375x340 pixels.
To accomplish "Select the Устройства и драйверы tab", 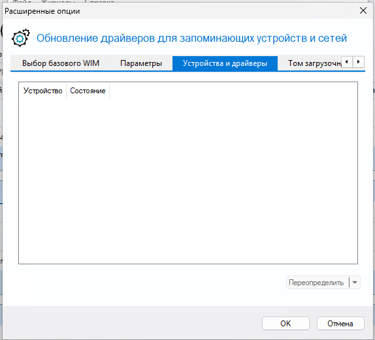I will click(x=225, y=63).
